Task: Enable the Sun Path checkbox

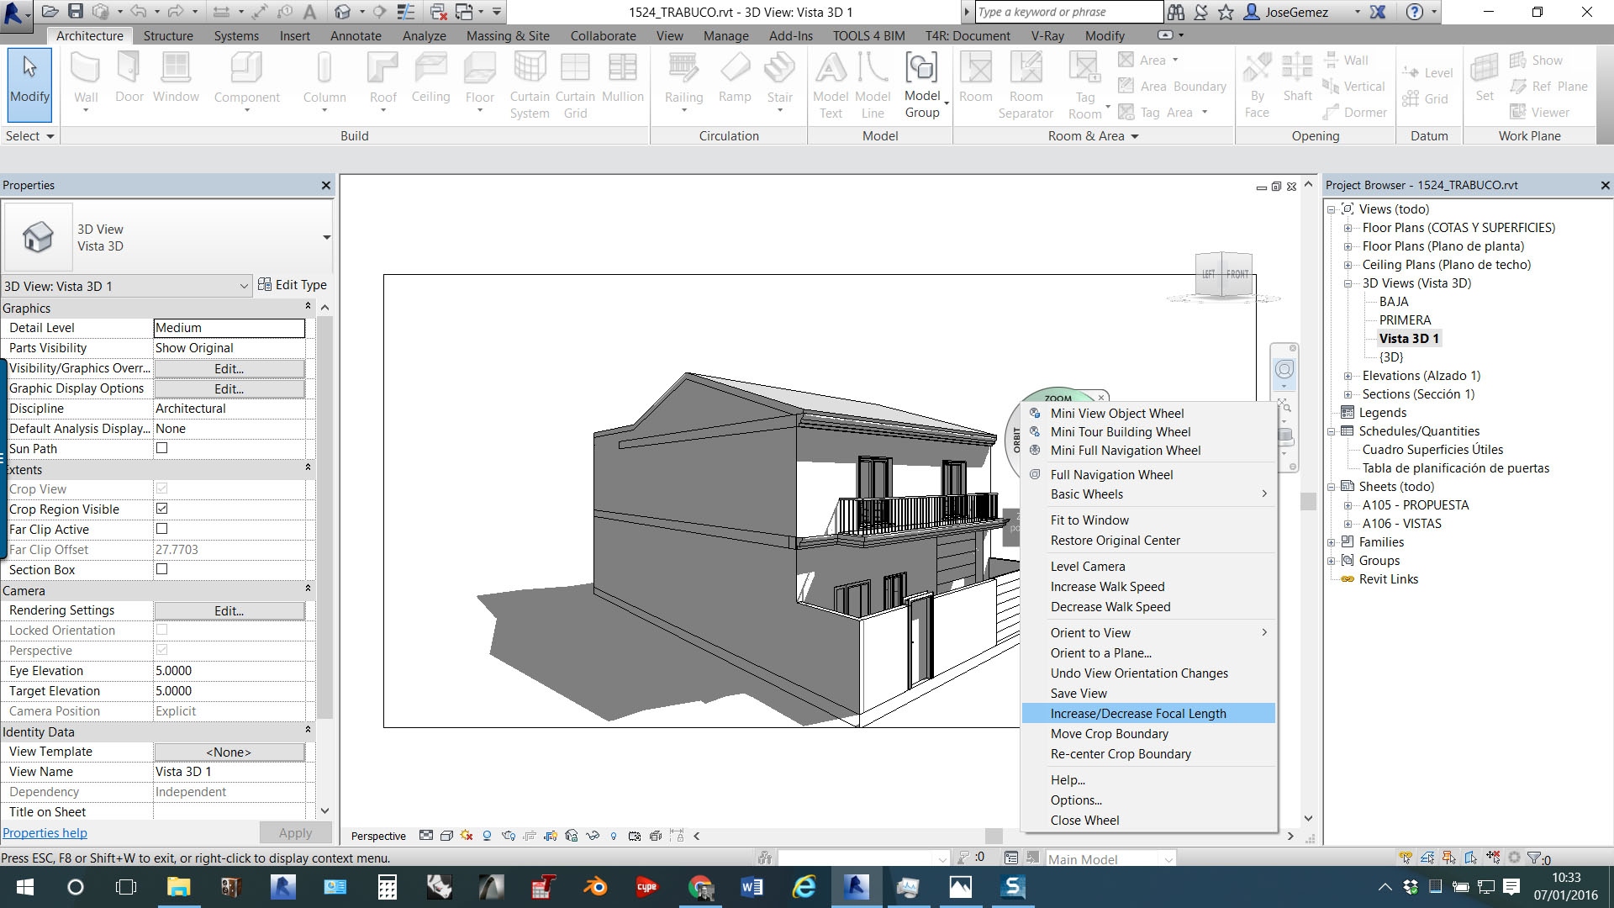Action: (x=162, y=448)
